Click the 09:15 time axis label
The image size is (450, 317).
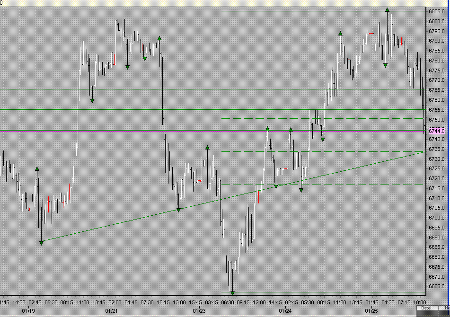(x=243, y=302)
